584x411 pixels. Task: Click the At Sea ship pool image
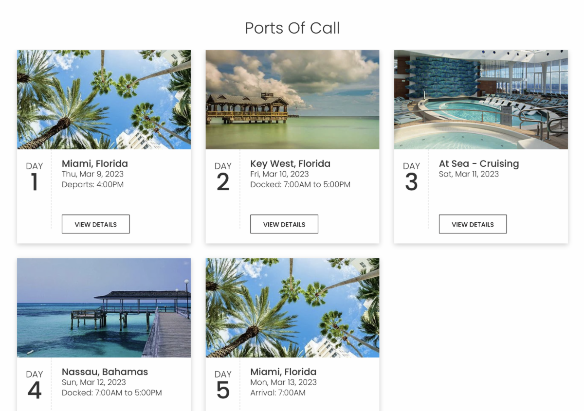481,100
